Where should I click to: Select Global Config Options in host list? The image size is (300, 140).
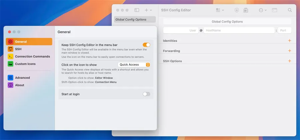click(135, 20)
